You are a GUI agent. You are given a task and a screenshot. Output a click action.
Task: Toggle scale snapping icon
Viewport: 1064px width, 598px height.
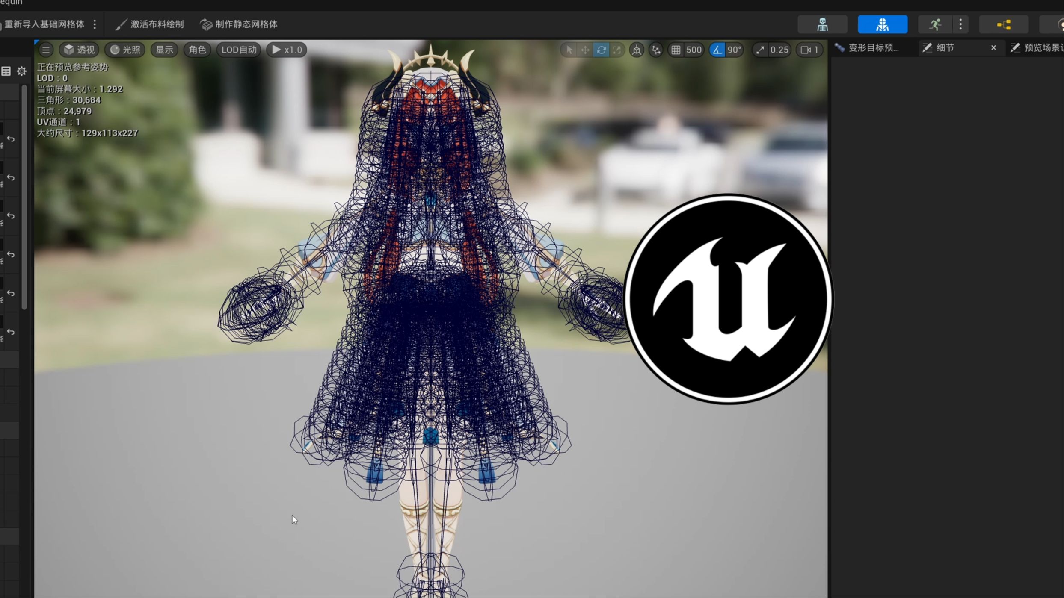coord(760,50)
